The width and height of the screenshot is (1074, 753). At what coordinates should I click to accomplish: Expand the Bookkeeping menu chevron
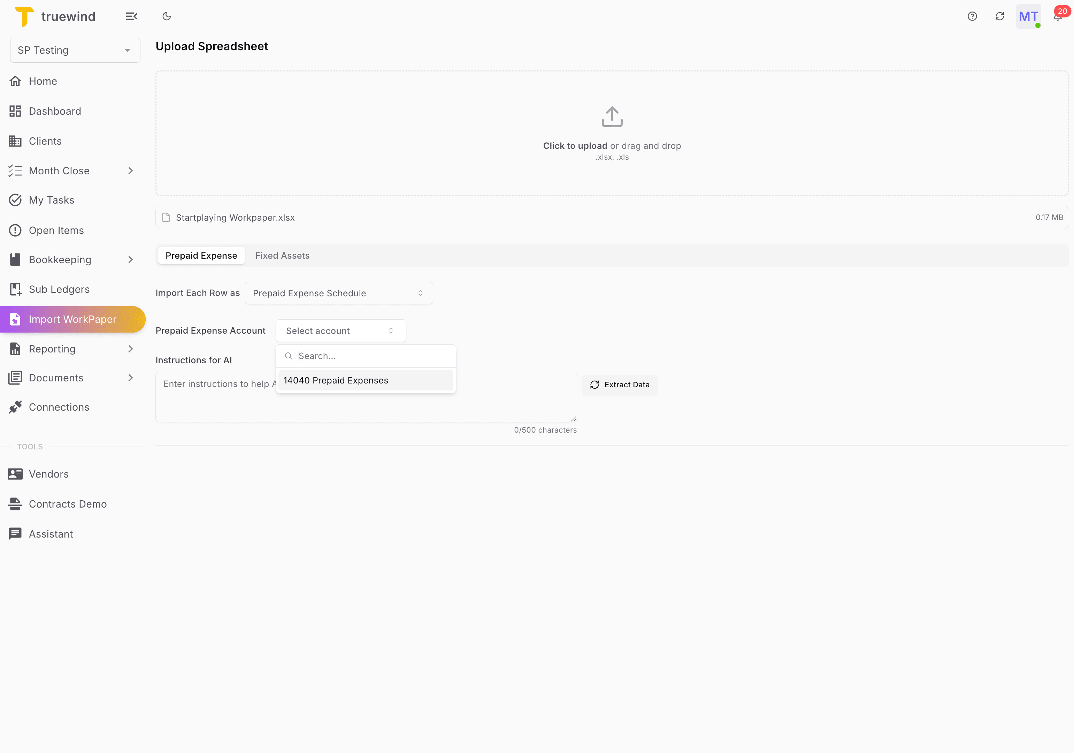[x=131, y=259]
